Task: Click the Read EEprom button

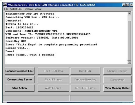Action: point(53,79)
